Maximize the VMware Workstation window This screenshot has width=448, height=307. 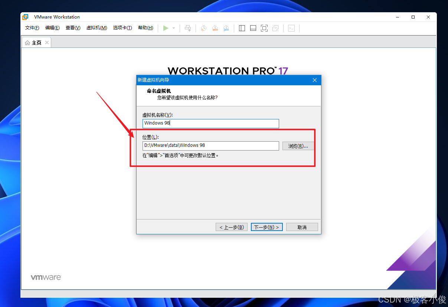413,17
